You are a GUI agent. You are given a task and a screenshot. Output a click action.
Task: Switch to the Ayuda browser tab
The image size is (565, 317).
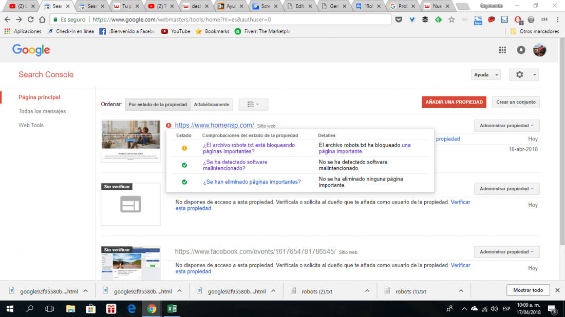pyautogui.click(x=231, y=6)
